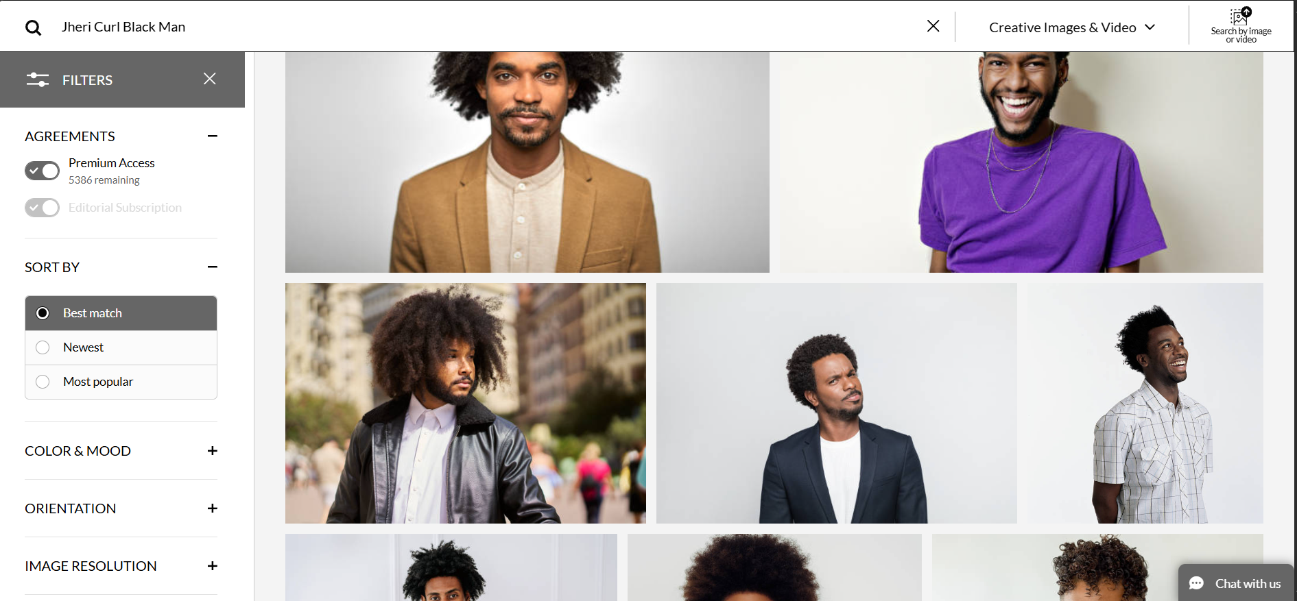Open Creative Images & Video dropdown

click(1072, 27)
